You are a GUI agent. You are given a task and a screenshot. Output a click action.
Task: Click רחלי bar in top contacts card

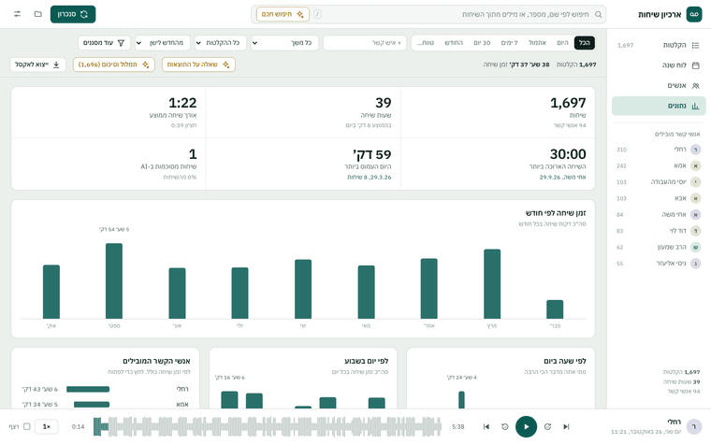[x=88, y=389]
